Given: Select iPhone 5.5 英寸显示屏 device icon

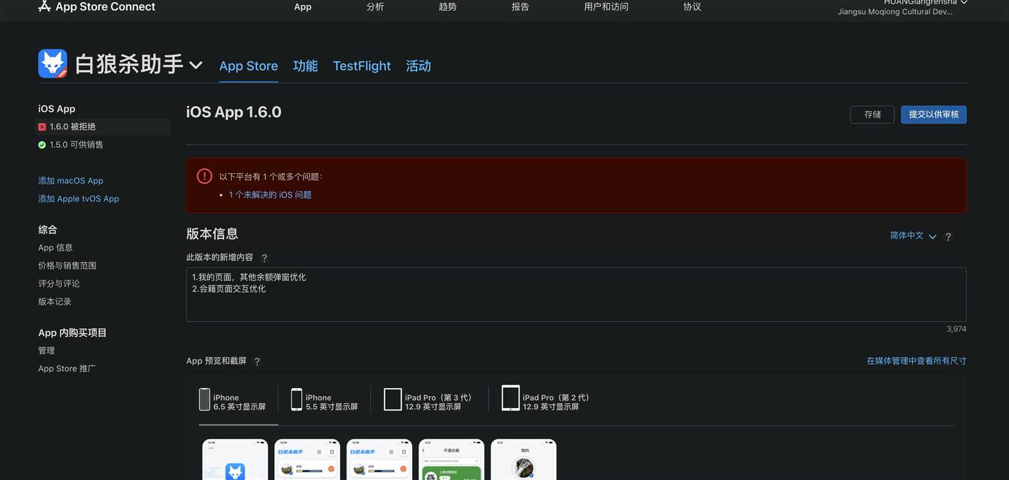Looking at the screenshot, I should (x=296, y=400).
